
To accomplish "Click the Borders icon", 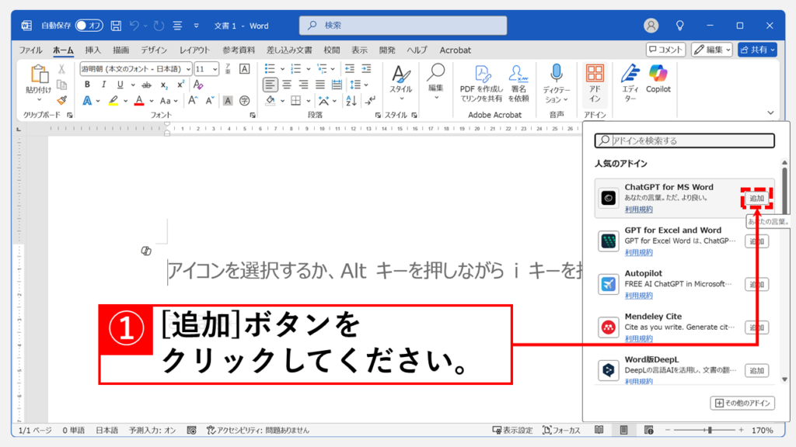I will [x=295, y=101].
